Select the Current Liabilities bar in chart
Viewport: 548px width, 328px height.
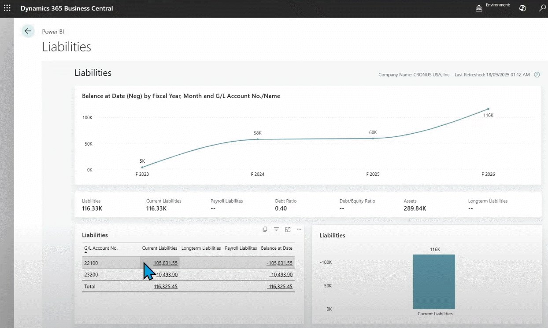[x=433, y=281]
